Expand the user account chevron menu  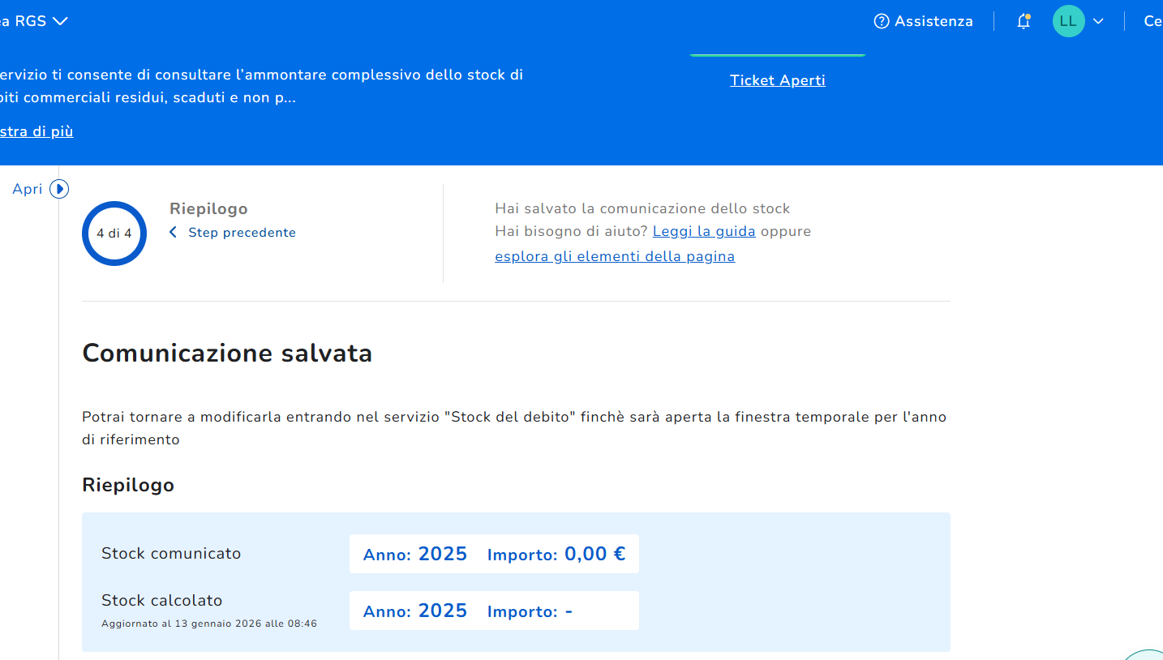(1098, 21)
